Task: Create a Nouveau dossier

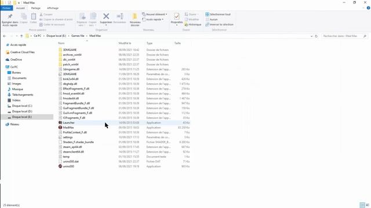Action: pos(135,20)
